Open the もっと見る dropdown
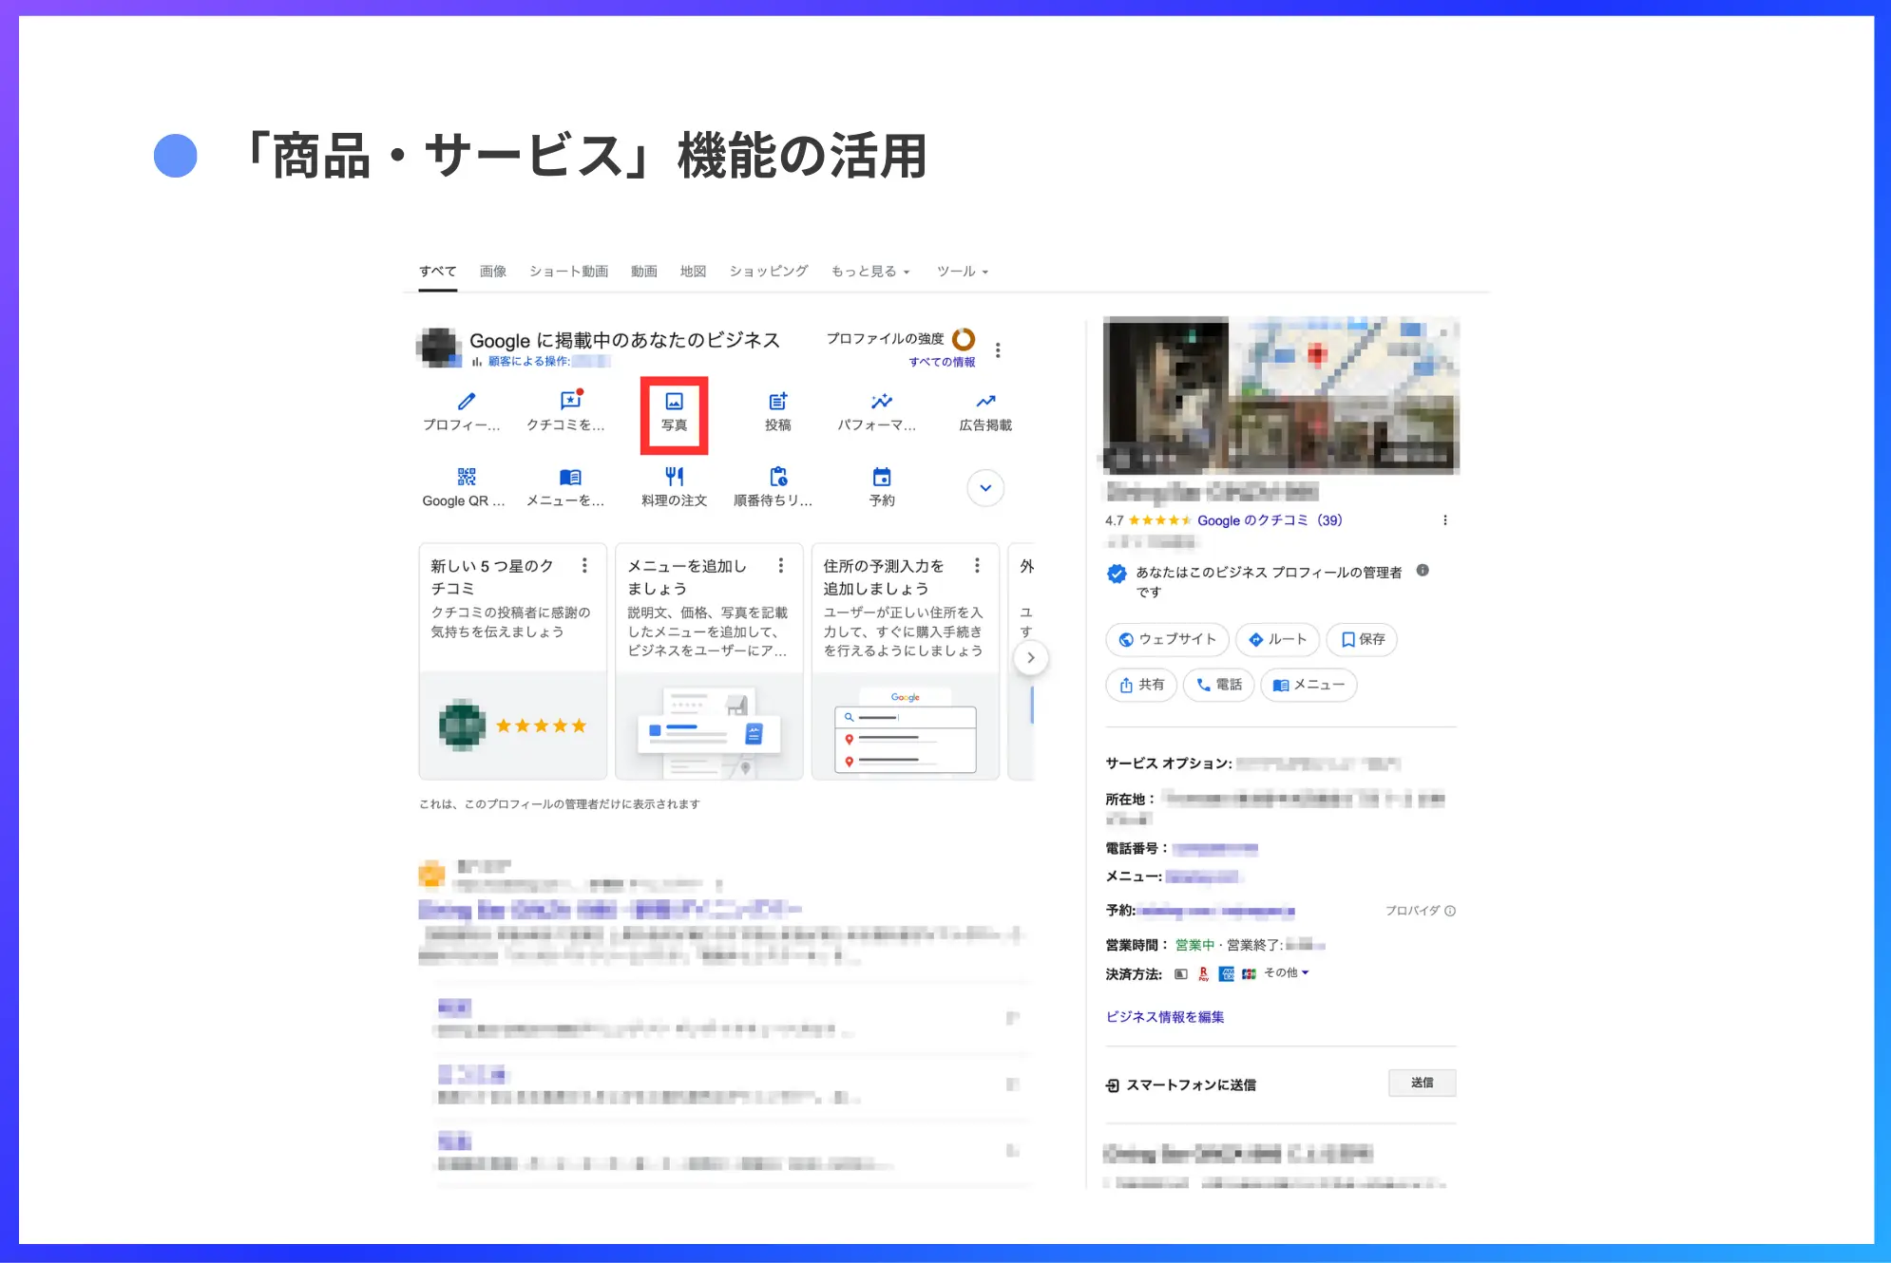This screenshot has height=1263, width=1891. 869,271
